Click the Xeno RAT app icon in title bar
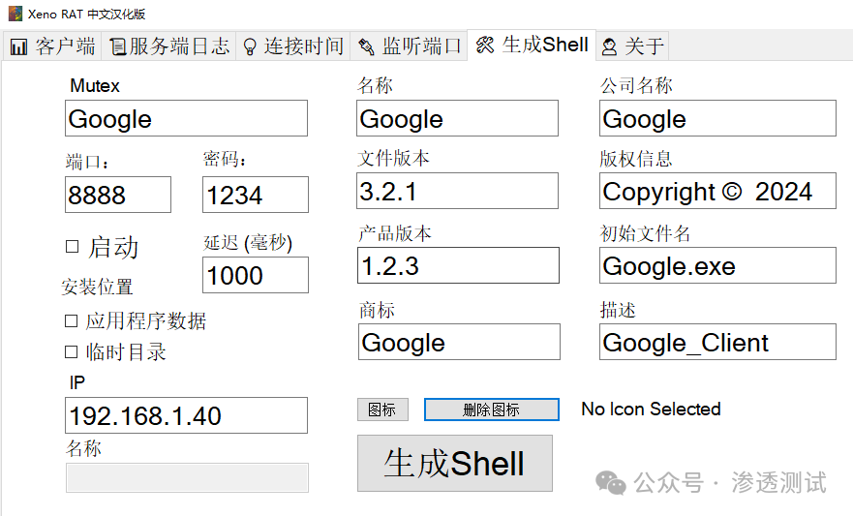This screenshot has width=853, height=516. (15, 15)
